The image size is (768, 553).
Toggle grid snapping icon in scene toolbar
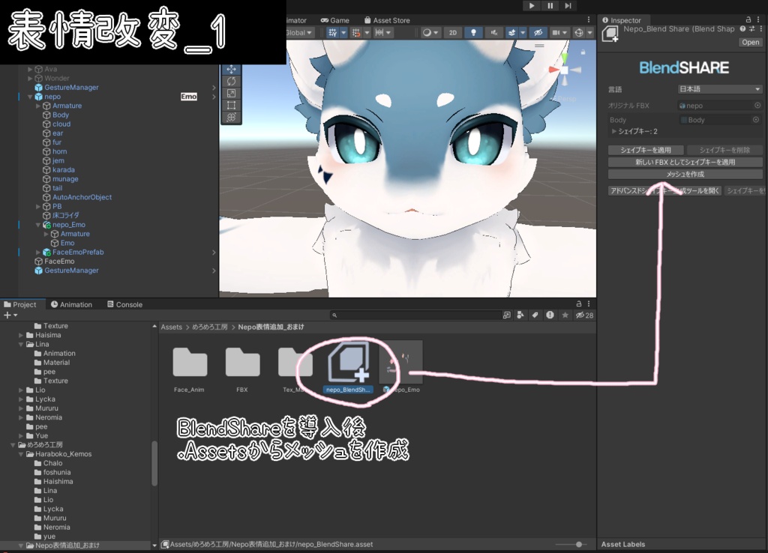point(332,33)
